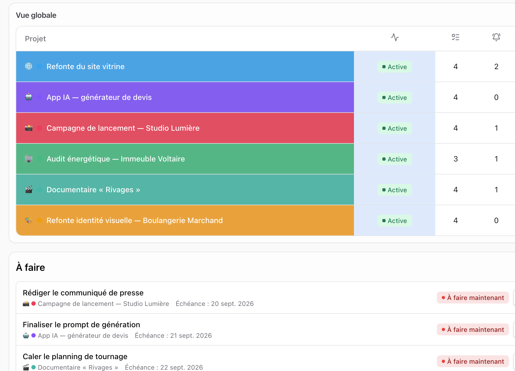The width and height of the screenshot is (515, 371).
Task: Click the palette icon of Refonte identité visuelle
Action: click(x=29, y=220)
